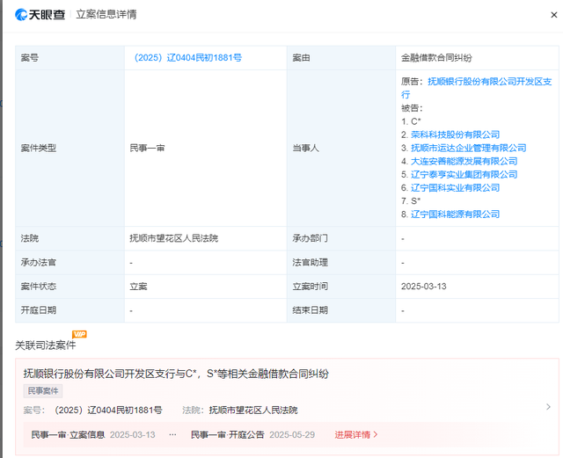Click the 立案信息详情 dialog title
The height and width of the screenshot is (458, 563).
pos(106,14)
